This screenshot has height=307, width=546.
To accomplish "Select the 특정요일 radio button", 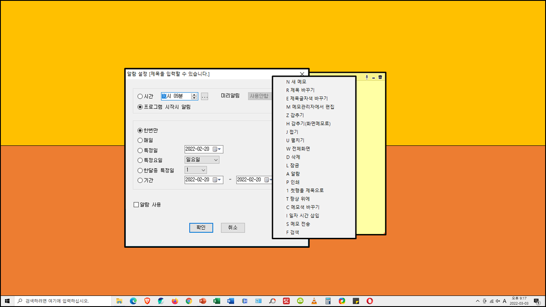I will 150,160.
